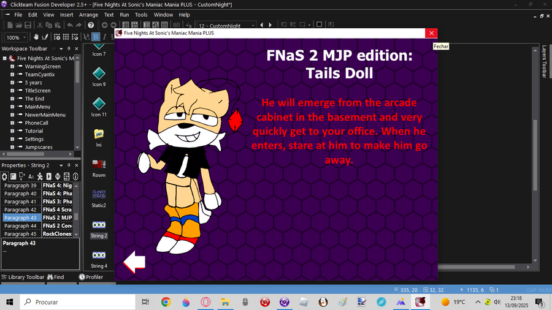
Task: Click the white back arrow in game window
Action: click(x=134, y=262)
